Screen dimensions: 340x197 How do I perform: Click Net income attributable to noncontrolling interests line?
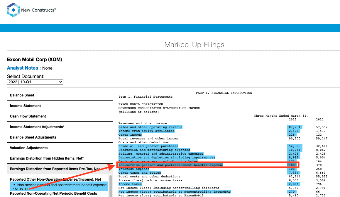coord(175,192)
